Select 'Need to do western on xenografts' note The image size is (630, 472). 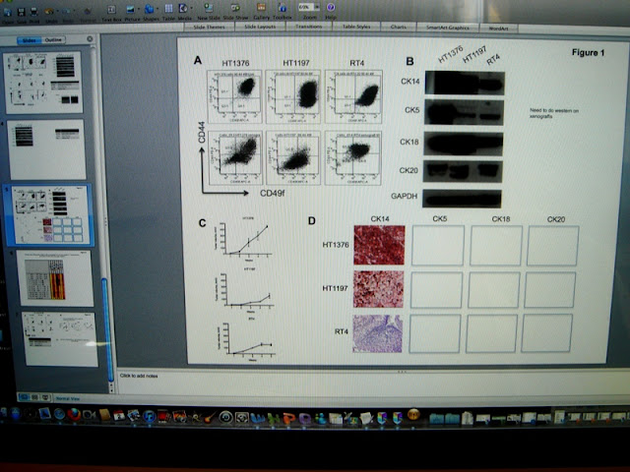(554, 113)
